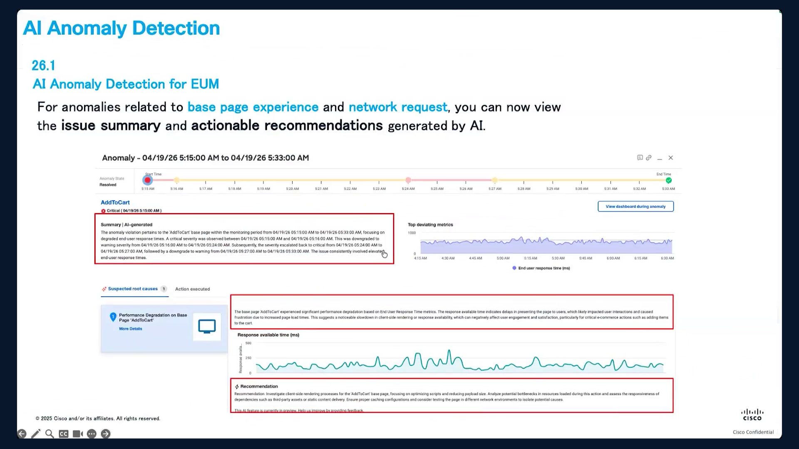The width and height of the screenshot is (799, 449).
Task: Advance to the next slide arrow
Action: [x=106, y=434]
